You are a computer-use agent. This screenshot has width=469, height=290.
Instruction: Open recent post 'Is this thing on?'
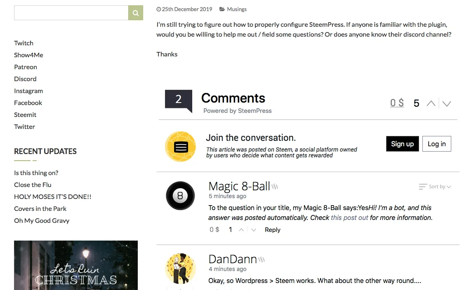pyautogui.click(x=36, y=173)
